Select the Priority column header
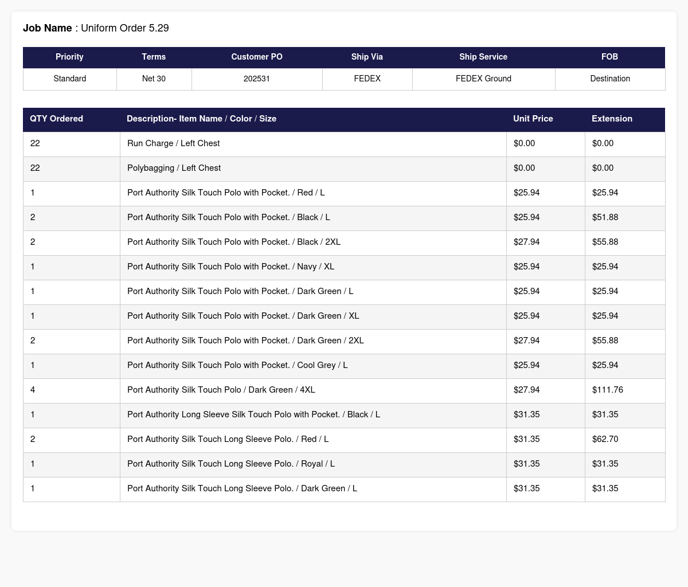This screenshot has width=688, height=587. (69, 57)
